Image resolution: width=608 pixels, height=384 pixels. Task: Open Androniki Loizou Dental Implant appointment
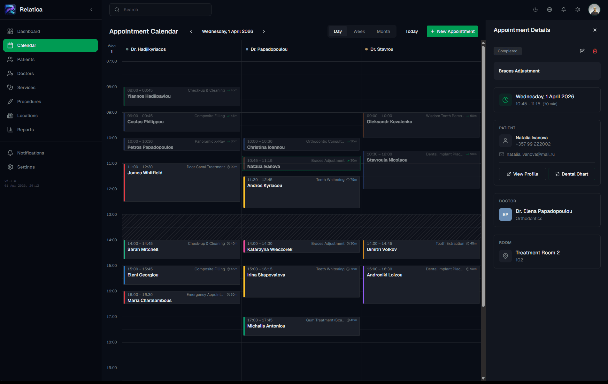tap(421, 285)
